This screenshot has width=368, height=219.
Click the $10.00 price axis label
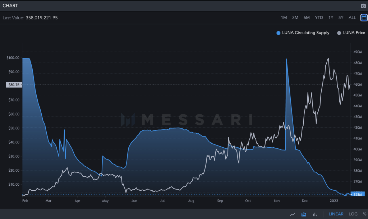coord(14,184)
